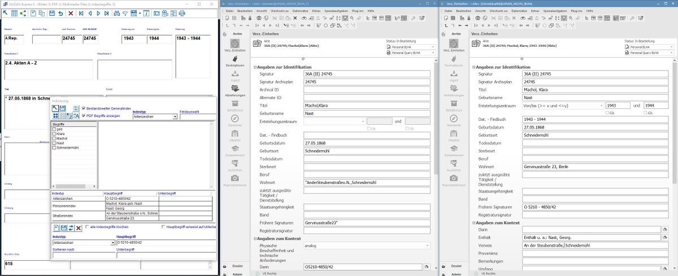
Task: Jump to first record in AUGIAS-Express toolbar
Action: click(81, 13)
